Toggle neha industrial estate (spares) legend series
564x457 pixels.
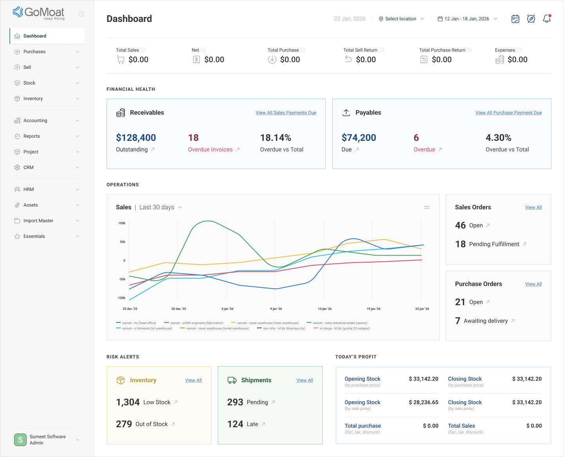point(337,323)
